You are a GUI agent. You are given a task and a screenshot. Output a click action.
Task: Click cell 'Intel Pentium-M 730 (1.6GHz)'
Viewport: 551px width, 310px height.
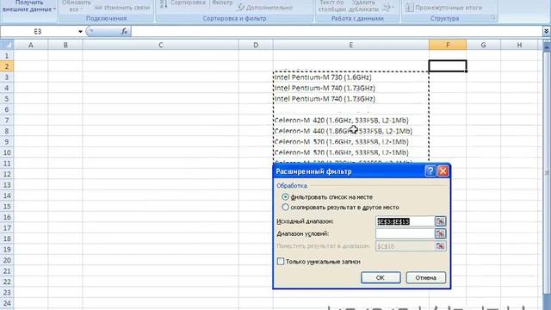[350, 77]
